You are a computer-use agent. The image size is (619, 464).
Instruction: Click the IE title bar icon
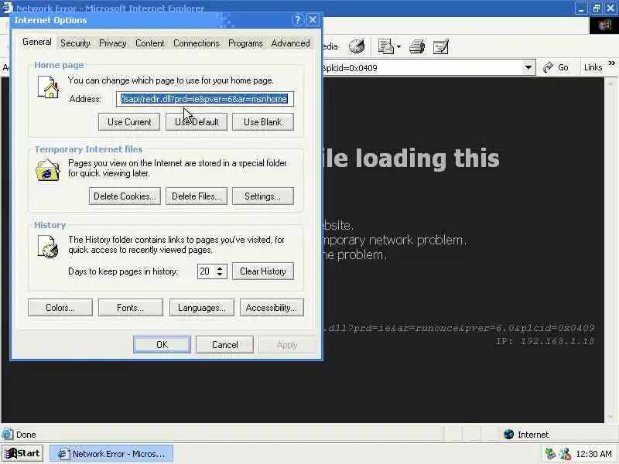coord(7,7)
